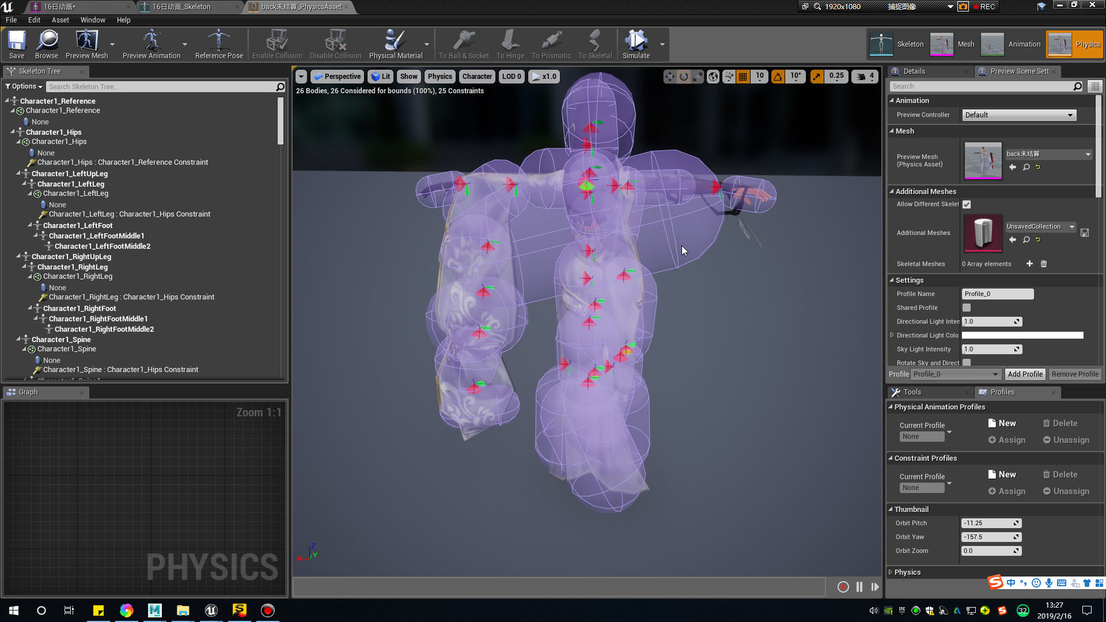The image size is (1106, 622).
Task: Switch to the Profiles tab
Action: tap(1002, 392)
